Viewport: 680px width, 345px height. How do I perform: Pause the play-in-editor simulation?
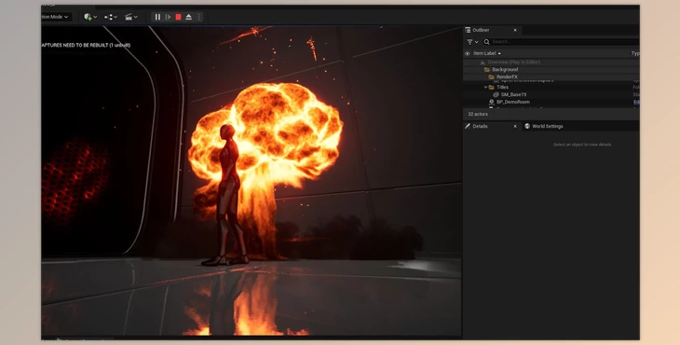click(157, 17)
